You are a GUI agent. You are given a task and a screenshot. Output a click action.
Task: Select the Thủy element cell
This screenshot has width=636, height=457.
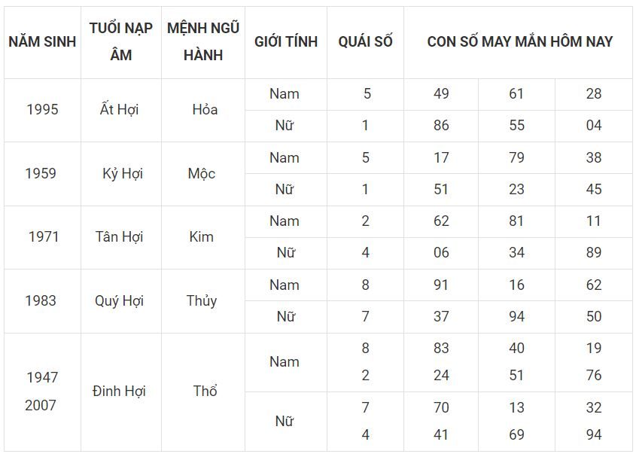point(202,300)
